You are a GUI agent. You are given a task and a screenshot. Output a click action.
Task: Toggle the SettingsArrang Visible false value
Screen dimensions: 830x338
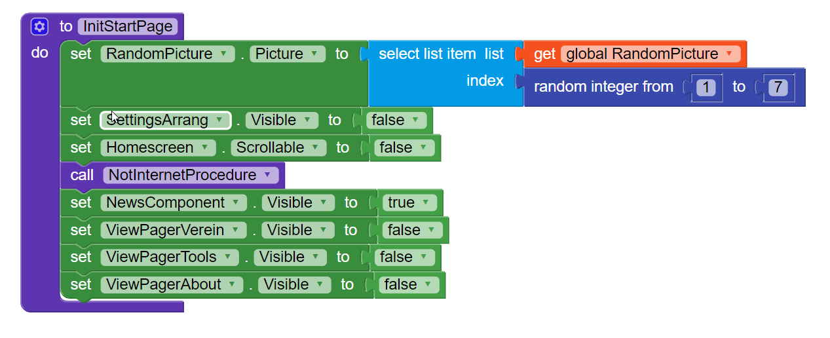(395, 121)
